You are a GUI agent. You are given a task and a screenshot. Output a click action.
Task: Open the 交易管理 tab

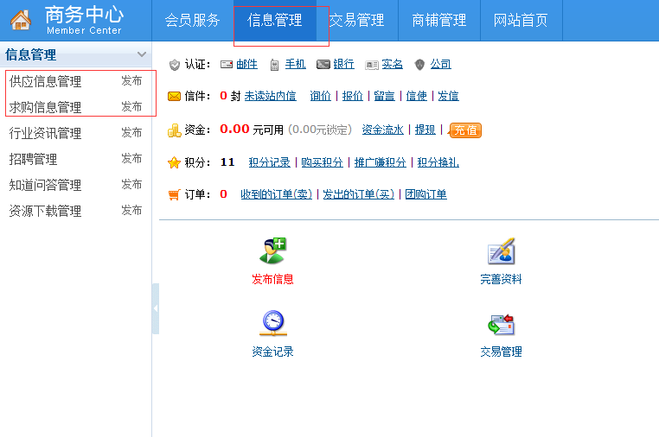(356, 20)
